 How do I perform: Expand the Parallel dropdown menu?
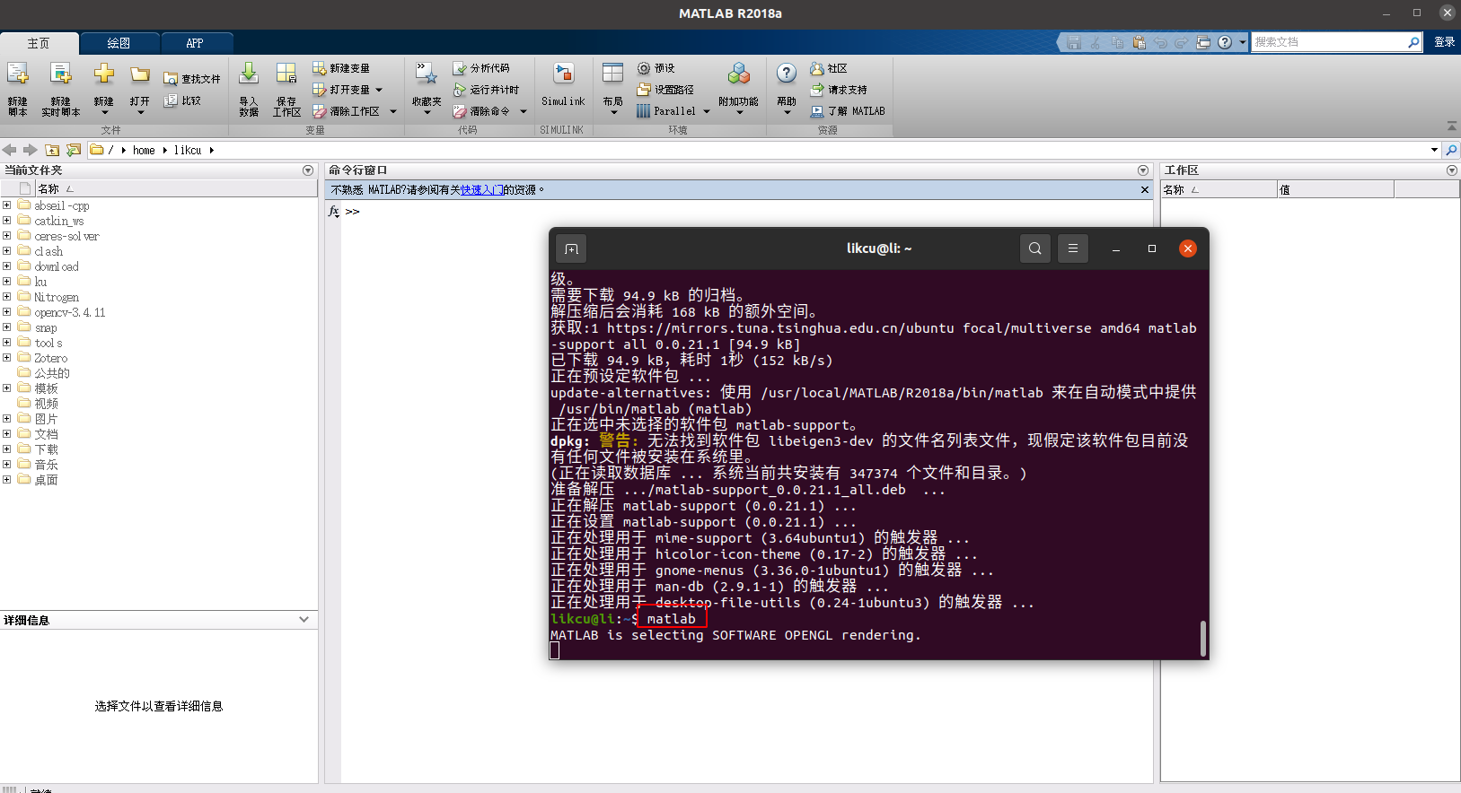coord(707,111)
